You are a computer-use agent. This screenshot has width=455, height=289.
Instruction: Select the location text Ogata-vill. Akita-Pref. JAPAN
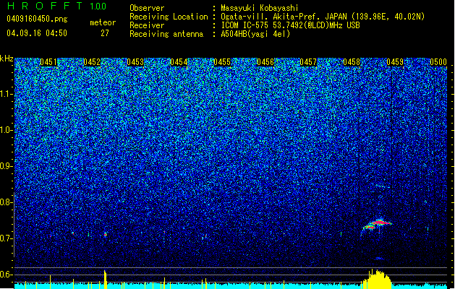click(x=284, y=17)
